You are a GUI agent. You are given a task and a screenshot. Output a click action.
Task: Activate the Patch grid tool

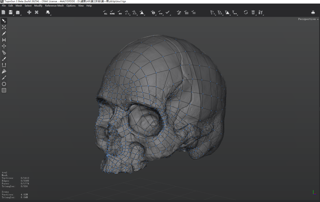click(4, 90)
